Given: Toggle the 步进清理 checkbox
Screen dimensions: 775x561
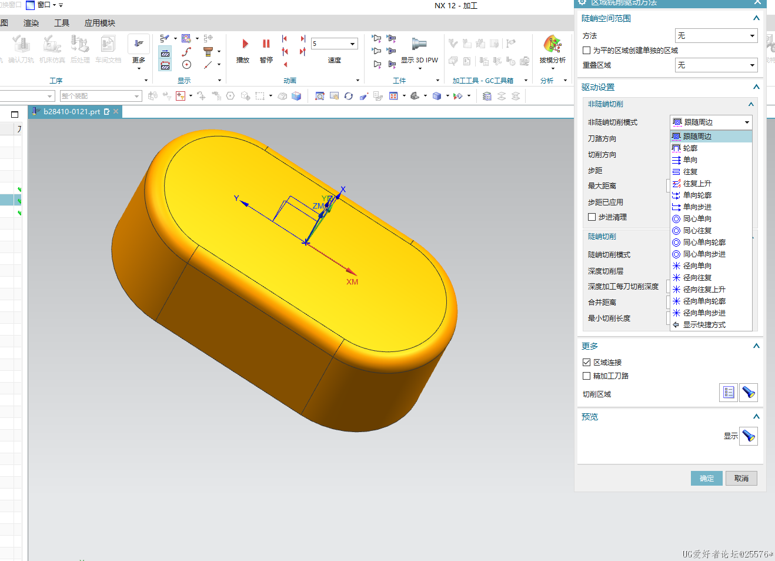Looking at the screenshot, I should point(592,217).
